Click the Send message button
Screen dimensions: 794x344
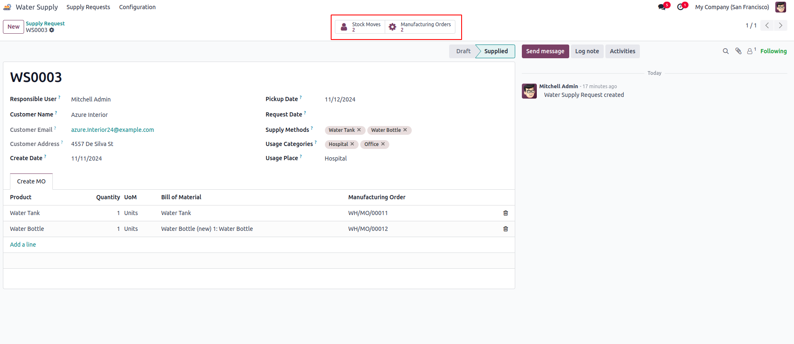coord(545,51)
